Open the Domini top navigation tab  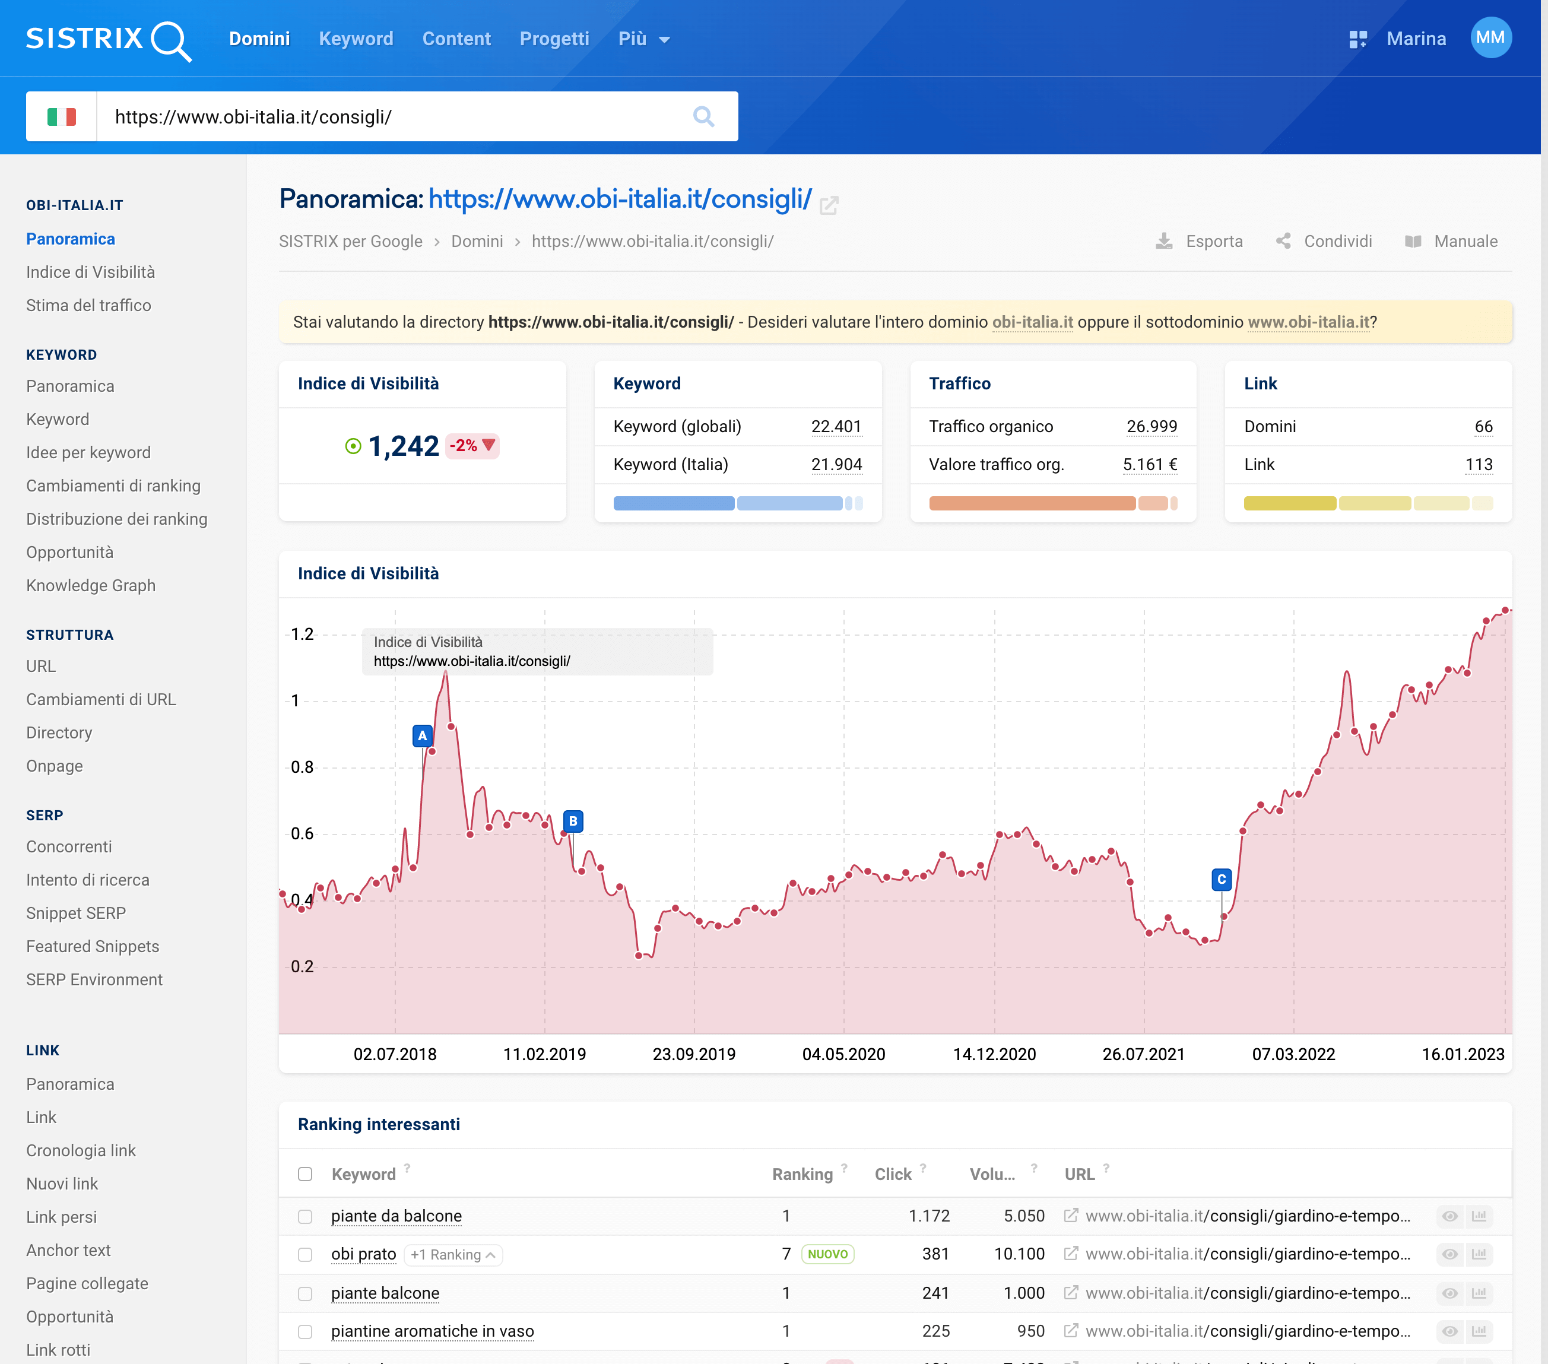(260, 39)
